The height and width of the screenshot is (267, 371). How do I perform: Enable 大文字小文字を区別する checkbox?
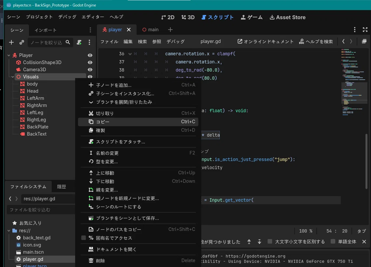coord(270,241)
